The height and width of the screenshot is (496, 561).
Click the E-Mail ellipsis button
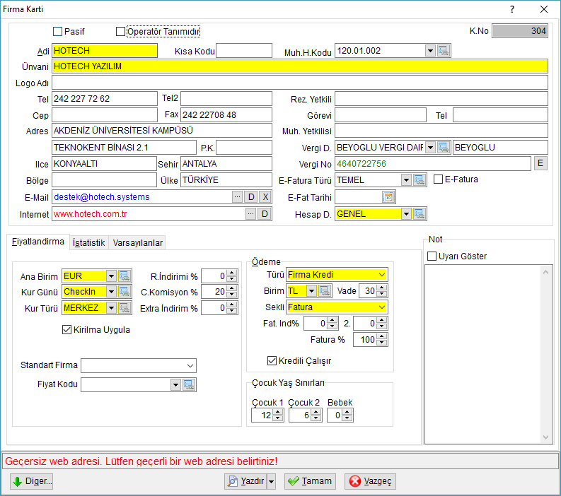coord(237,197)
